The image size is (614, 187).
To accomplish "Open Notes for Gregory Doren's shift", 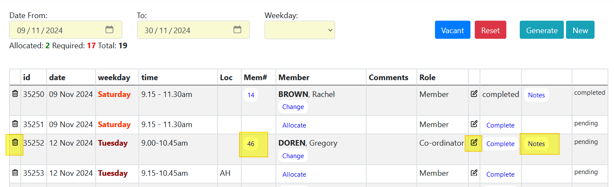I will [536, 144].
